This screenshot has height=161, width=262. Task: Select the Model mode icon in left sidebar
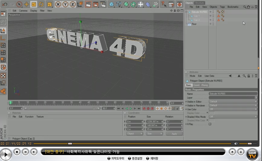[3, 31]
